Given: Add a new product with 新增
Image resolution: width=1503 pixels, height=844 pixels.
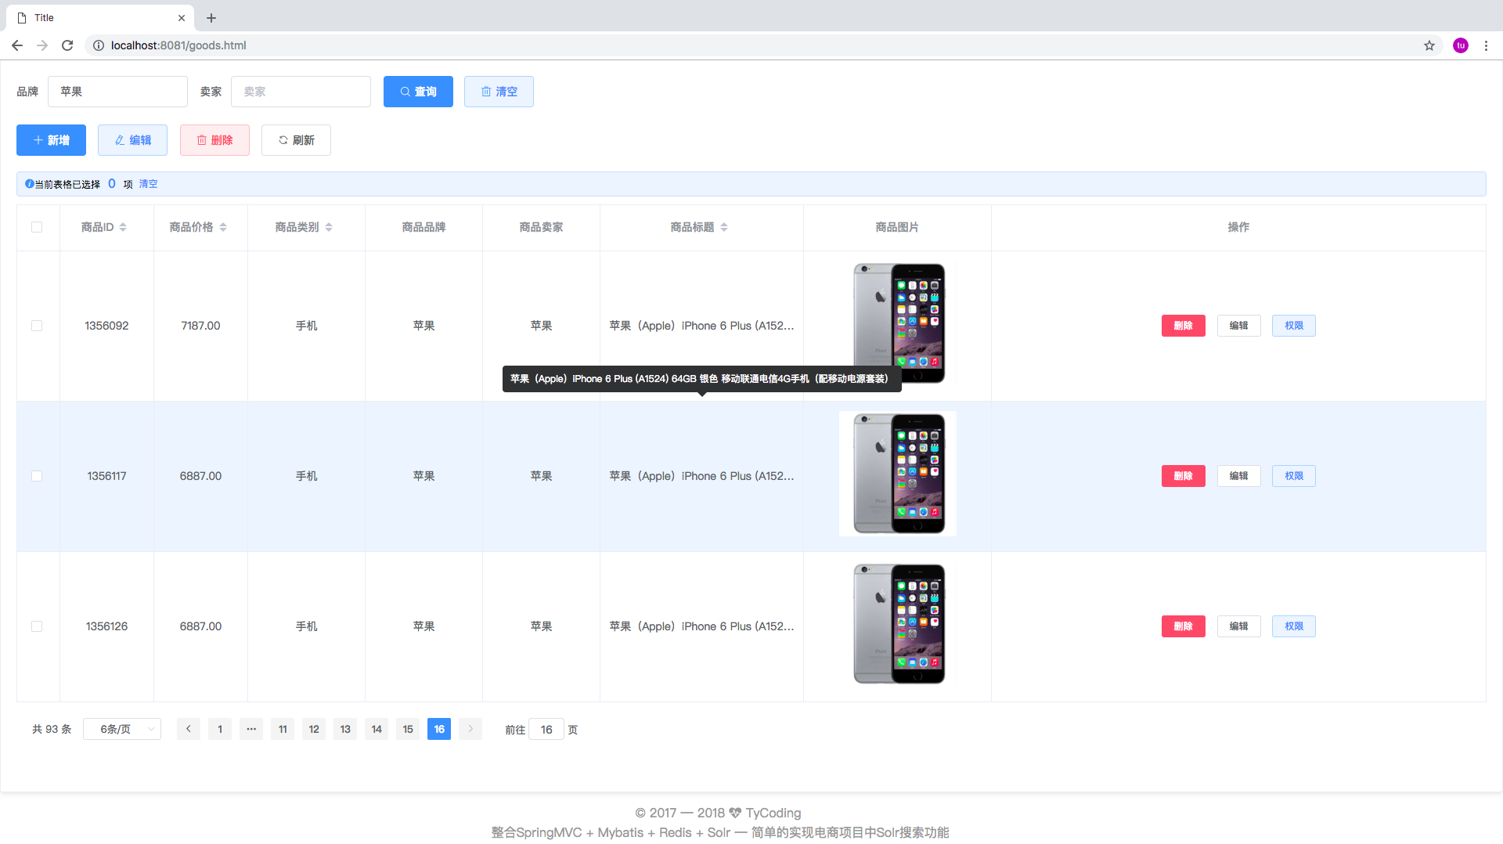Looking at the screenshot, I should [51, 140].
